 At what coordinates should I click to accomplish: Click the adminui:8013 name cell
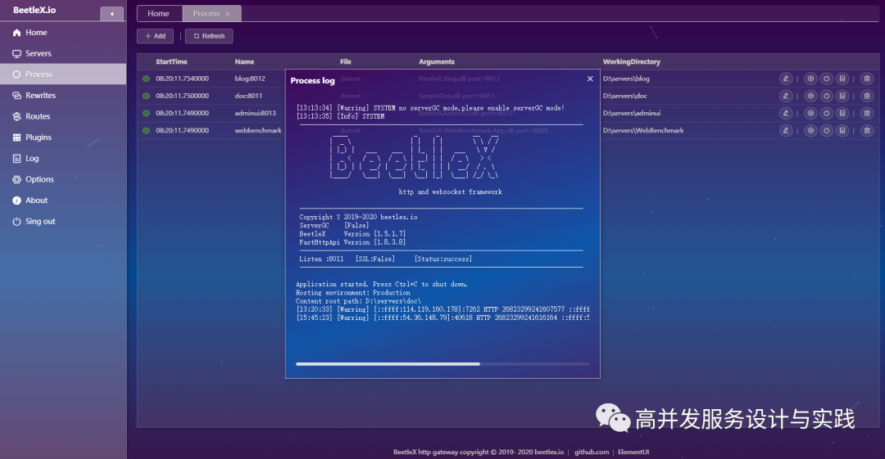[255, 114]
